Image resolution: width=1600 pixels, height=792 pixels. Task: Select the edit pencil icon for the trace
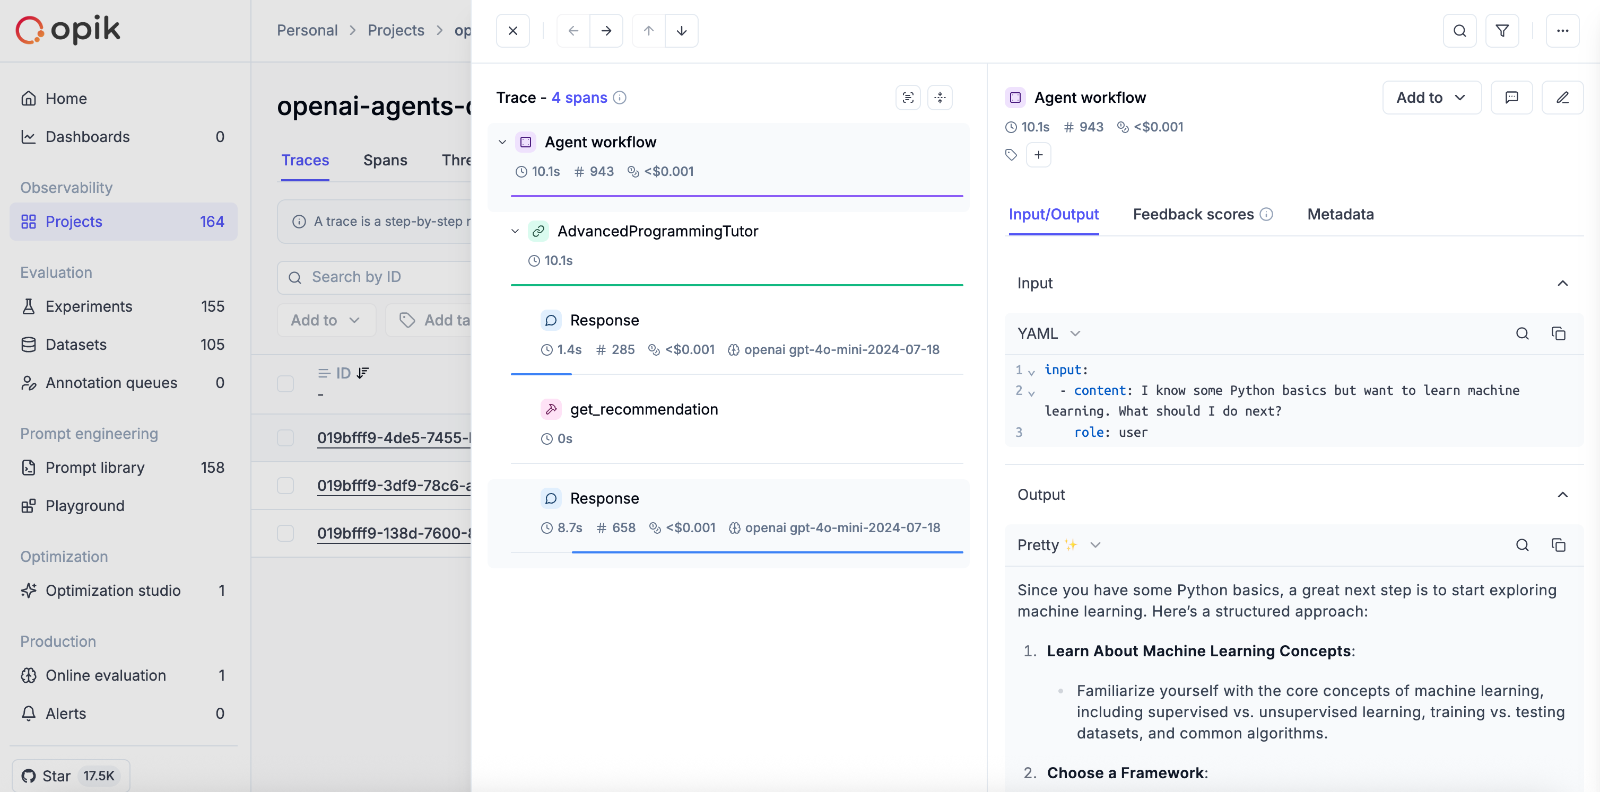[x=1563, y=98]
